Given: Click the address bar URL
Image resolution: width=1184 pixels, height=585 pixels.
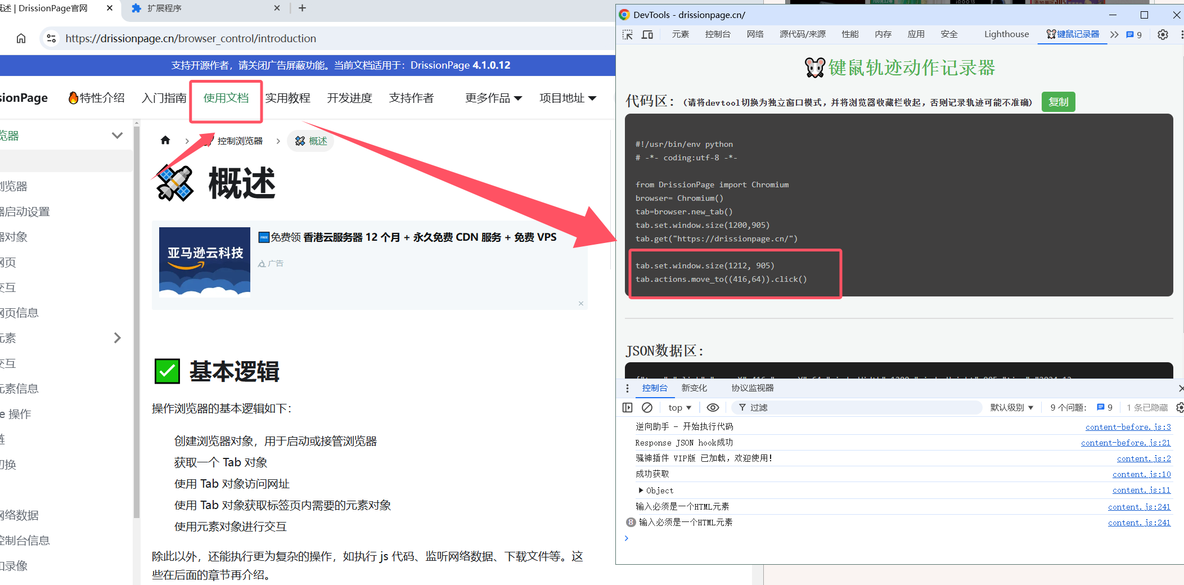Looking at the screenshot, I should 191,38.
